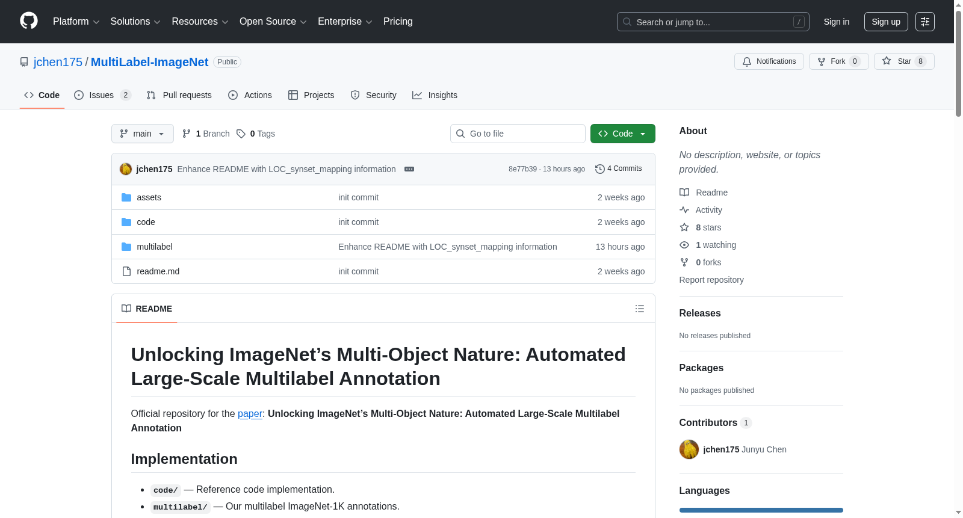Click the Sign up button
This screenshot has width=963, height=518.
click(886, 22)
